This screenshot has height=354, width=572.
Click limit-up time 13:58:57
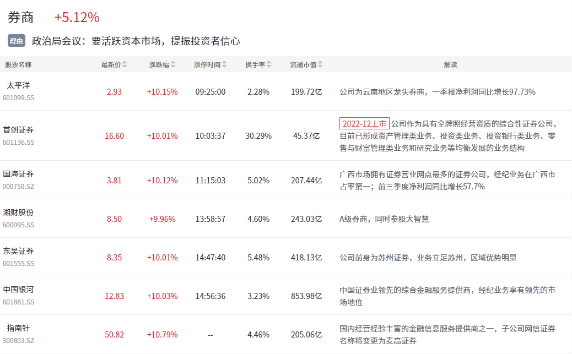click(211, 219)
